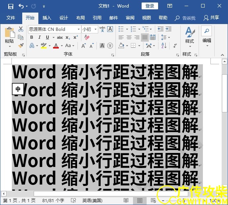Apply red font color
Image resolution: width=228 pixels, height=205 pixels.
point(56,46)
